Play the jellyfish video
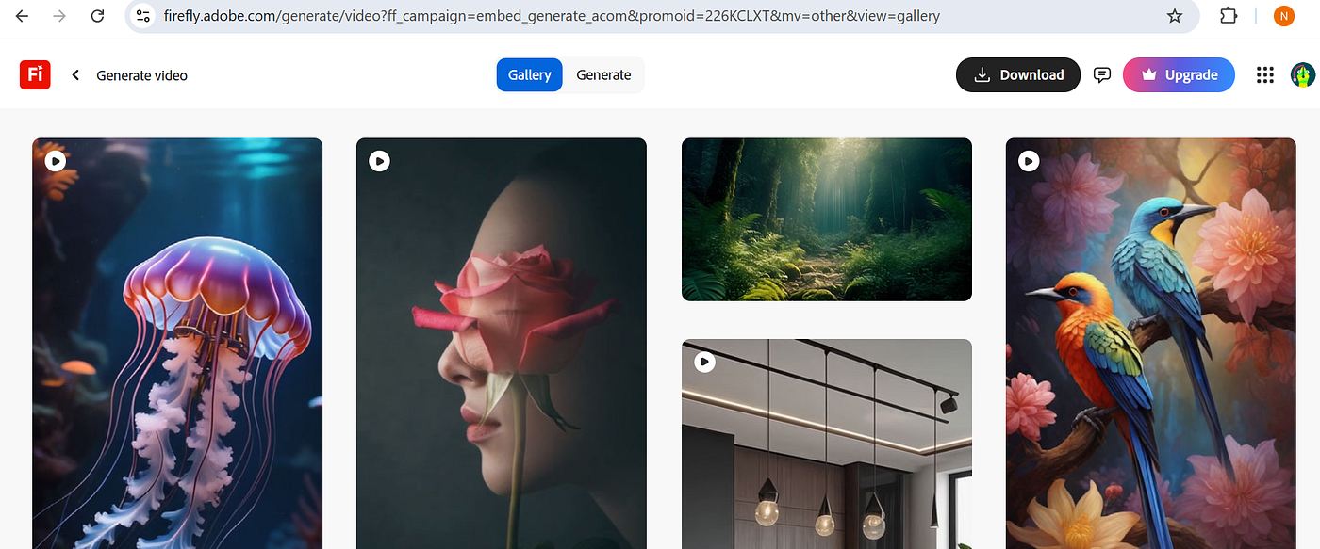 pyautogui.click(x=55, y=161)
